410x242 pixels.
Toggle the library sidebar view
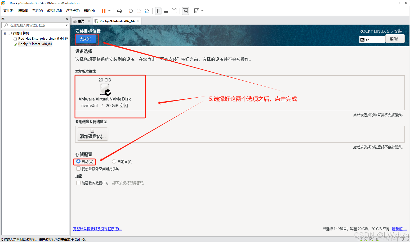coord(158,11)
